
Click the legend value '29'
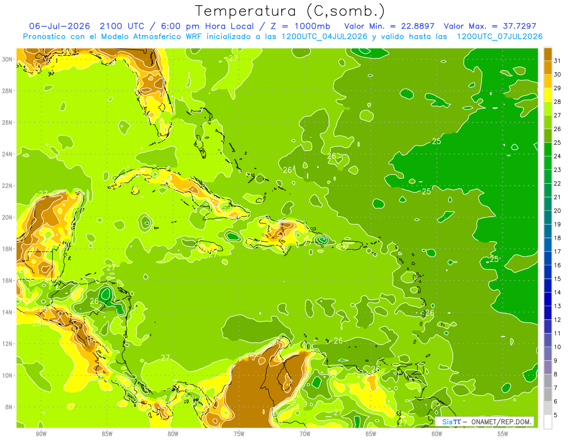click(558, 88)
